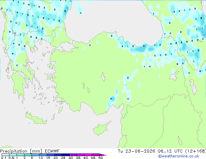Select the '15' legend scale value
Screen dimensions: 206x159
[48, 158]
